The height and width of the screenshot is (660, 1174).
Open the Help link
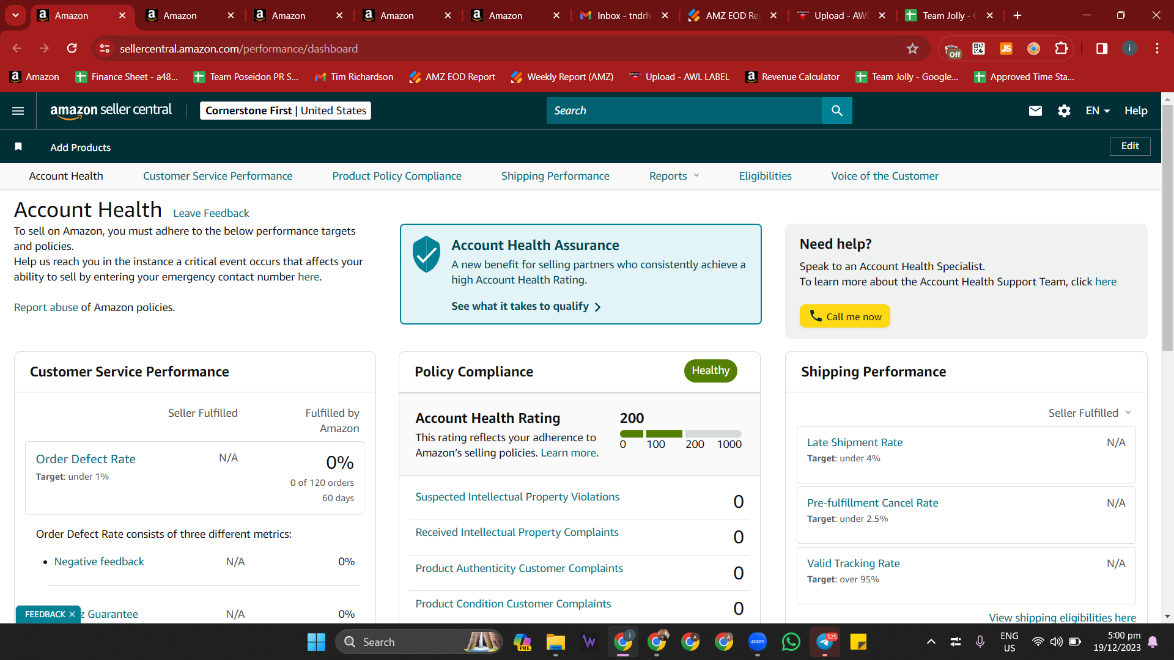(x=1135, y=111)
